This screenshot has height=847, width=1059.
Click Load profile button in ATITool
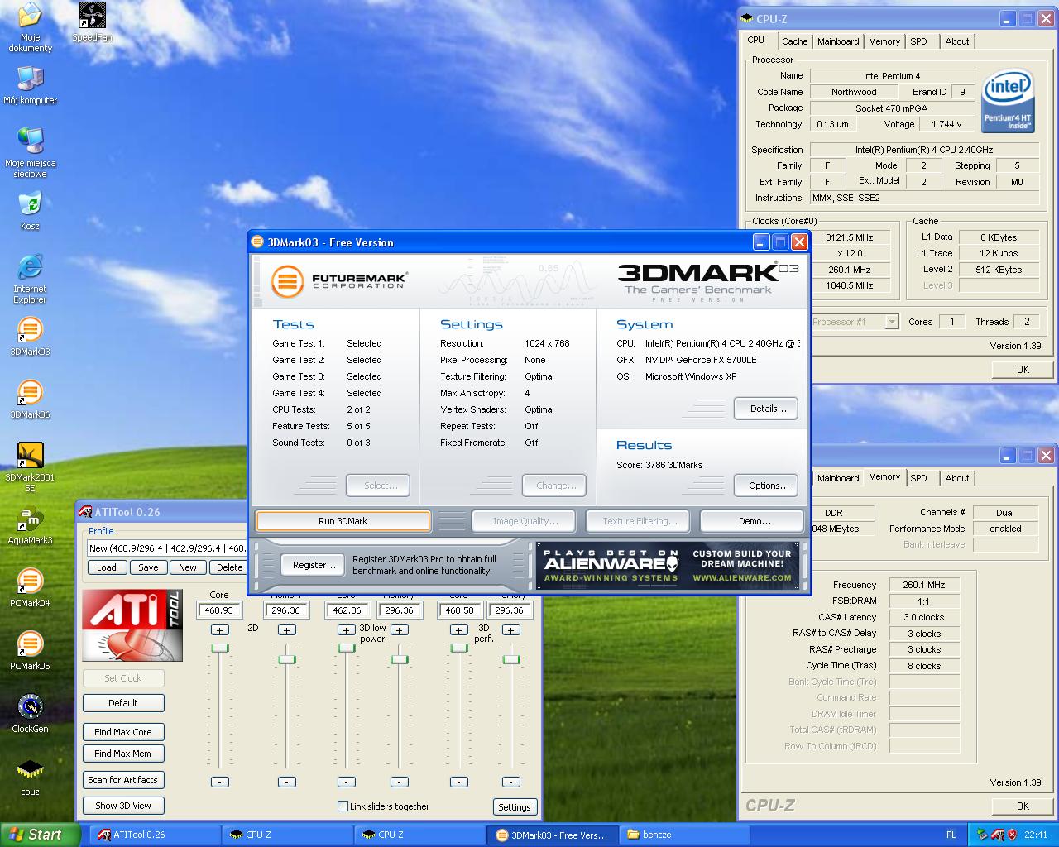[107, 567]
